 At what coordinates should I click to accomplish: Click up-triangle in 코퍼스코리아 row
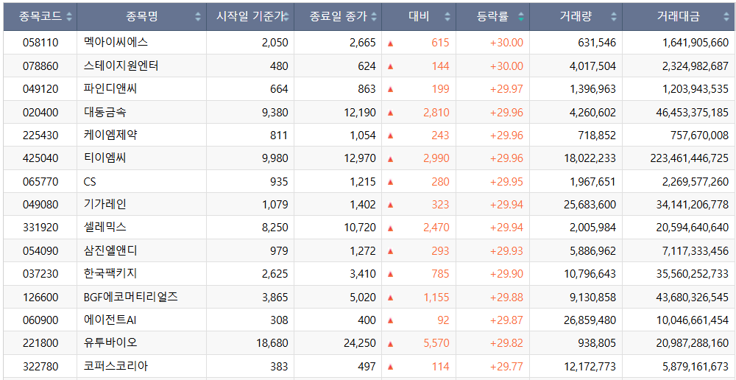coord(391,367)
